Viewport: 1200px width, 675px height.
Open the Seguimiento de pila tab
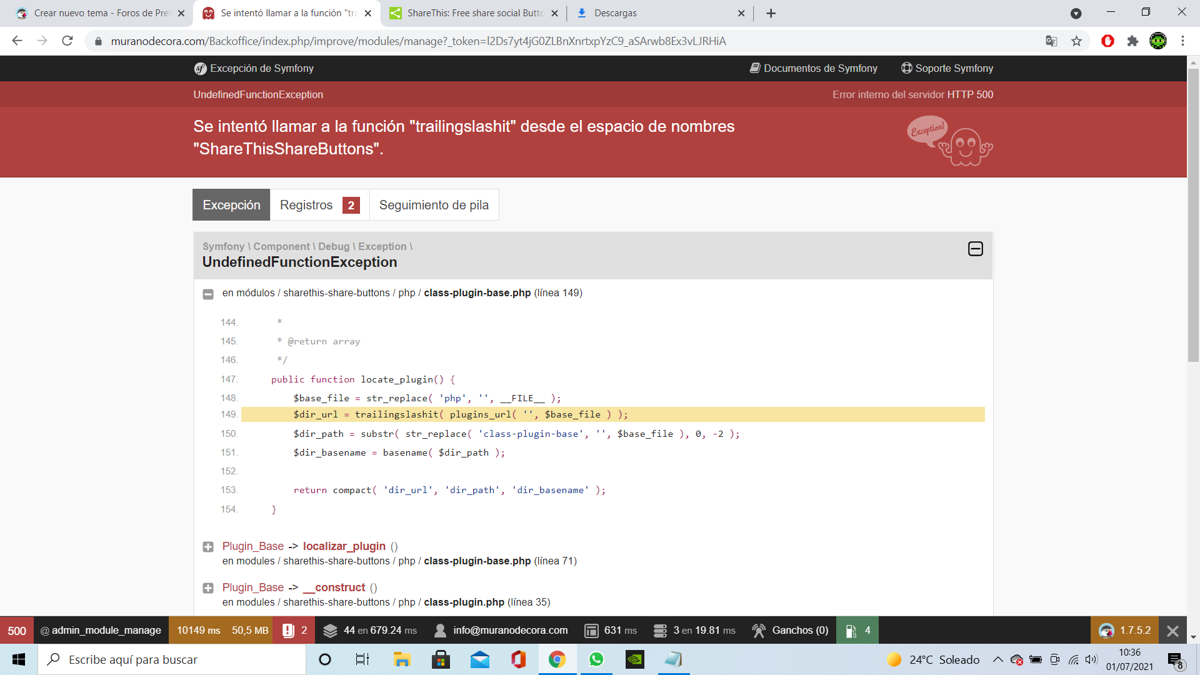pyautogui.click(x=434, y=205)
